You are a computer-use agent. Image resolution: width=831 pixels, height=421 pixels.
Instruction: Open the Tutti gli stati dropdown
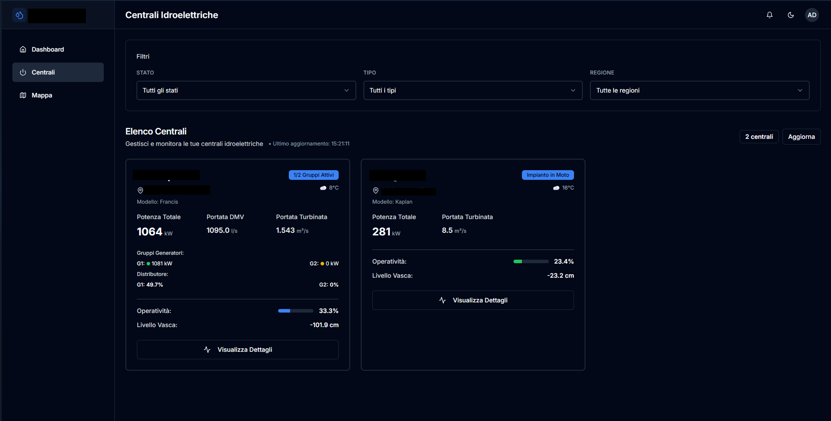pos(246,90)
